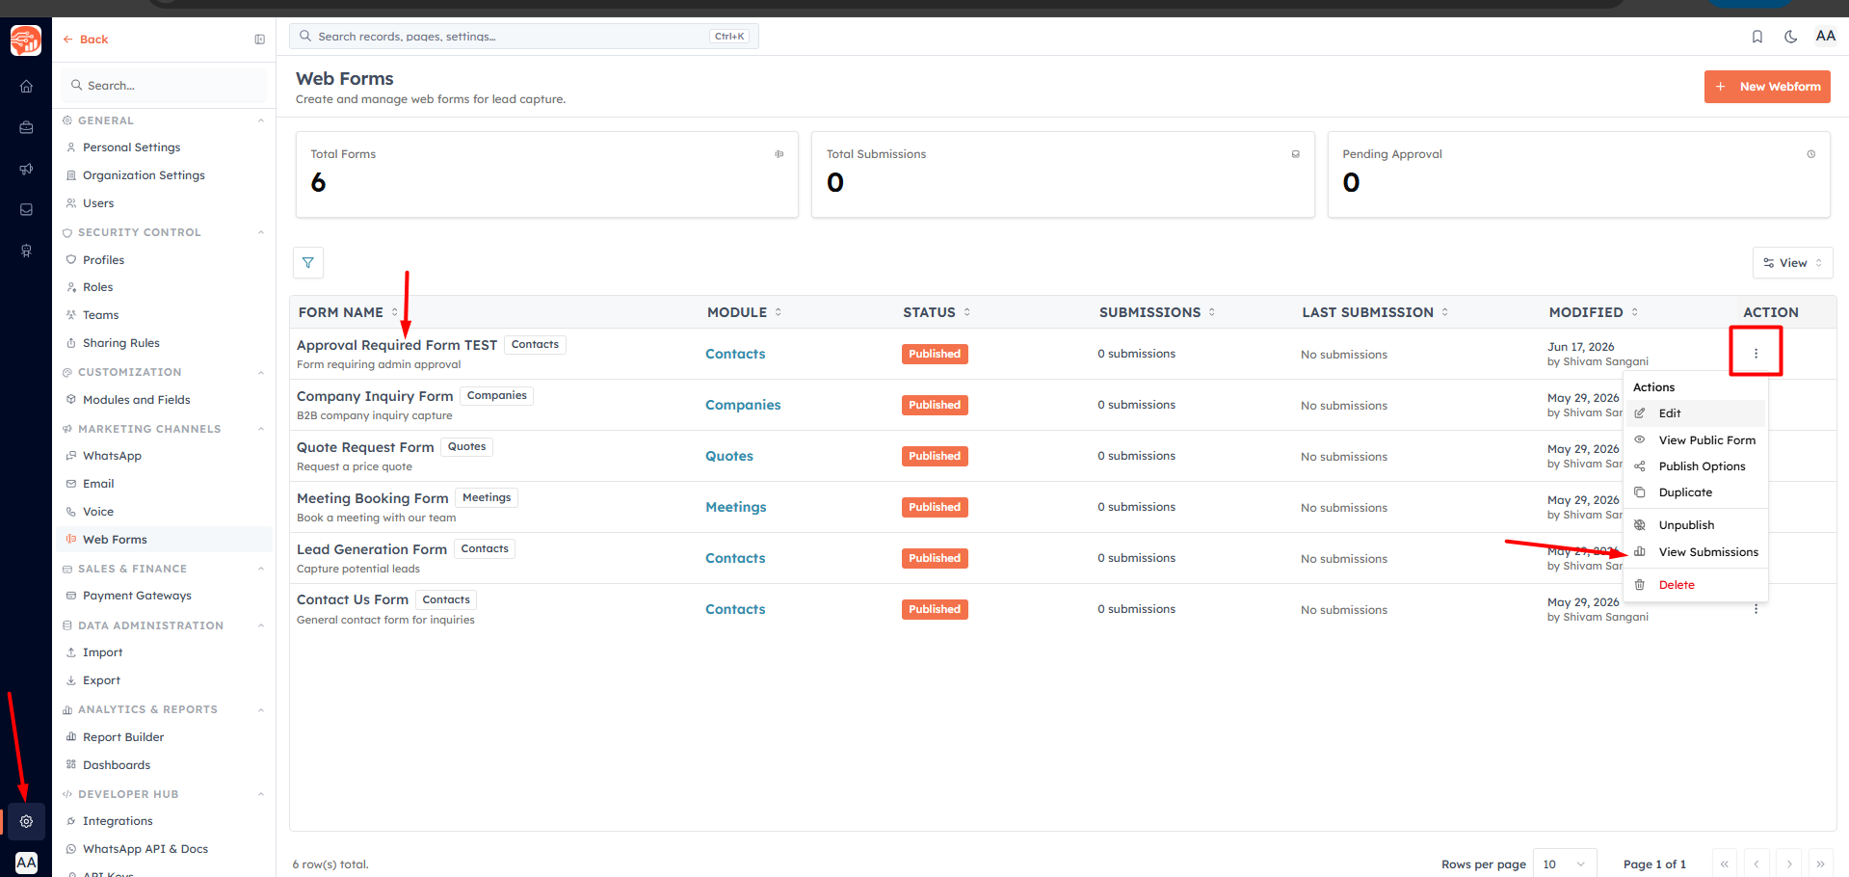The height and width of the screenshot is (877, 1849).
Task: Collapse the Security Control sidebar section
Action: pos(261,232)
